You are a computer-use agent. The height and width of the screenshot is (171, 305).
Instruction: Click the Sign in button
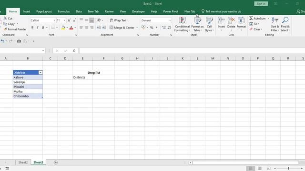pos(261,4)
